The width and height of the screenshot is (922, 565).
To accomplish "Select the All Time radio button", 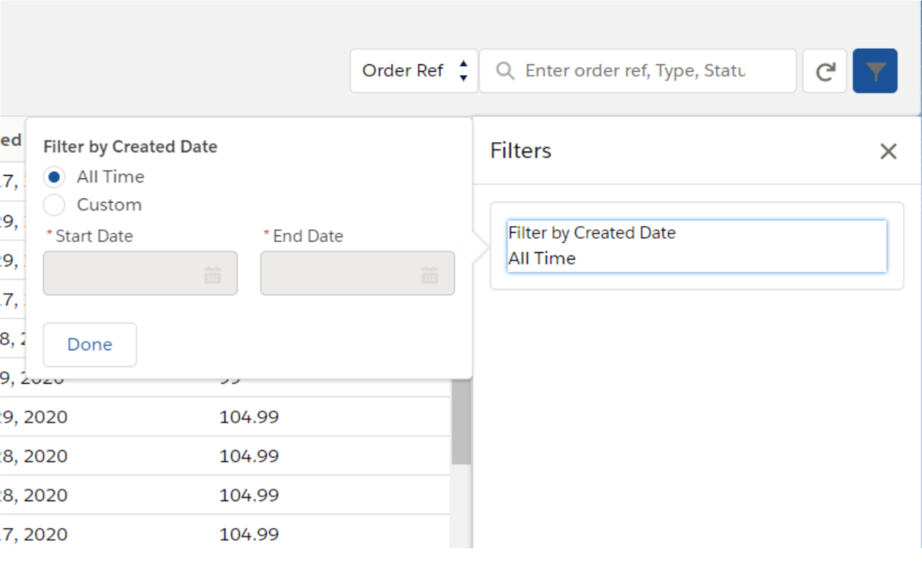I will pos(54,177).
